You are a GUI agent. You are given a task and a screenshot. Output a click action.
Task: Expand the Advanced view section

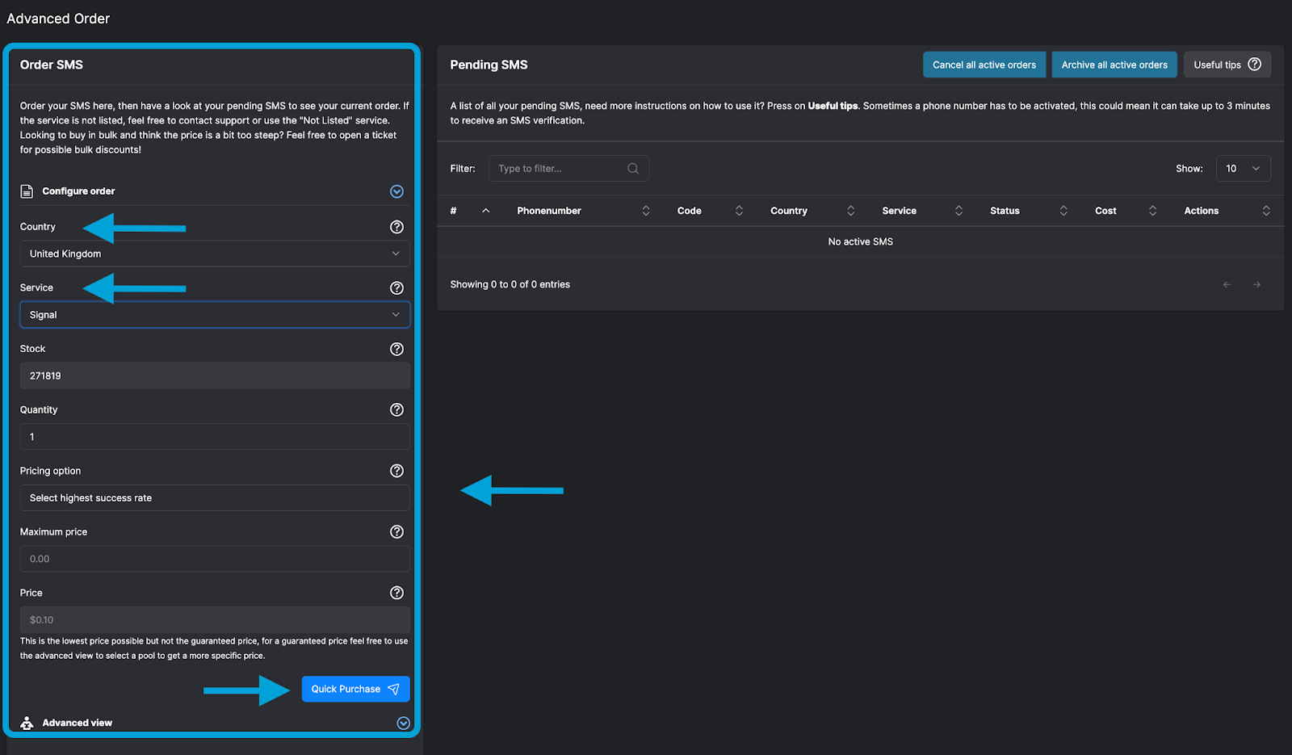pos(404,724)
